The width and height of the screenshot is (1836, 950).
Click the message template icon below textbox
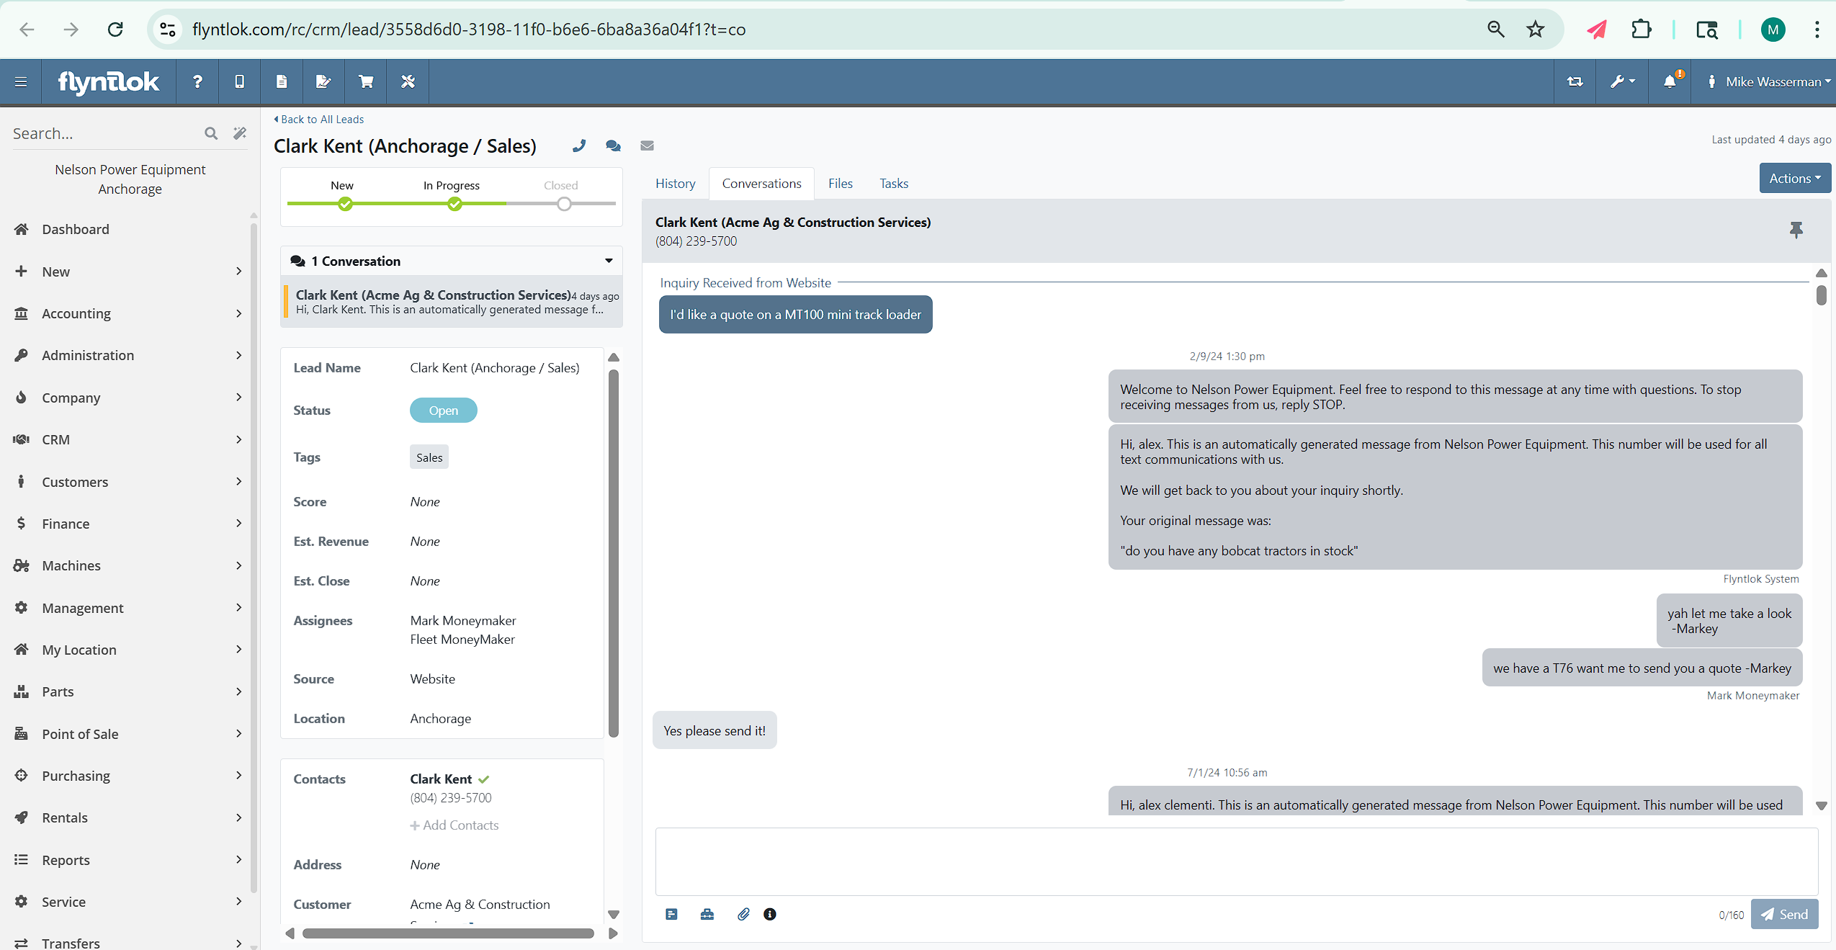tap(671, 915)
